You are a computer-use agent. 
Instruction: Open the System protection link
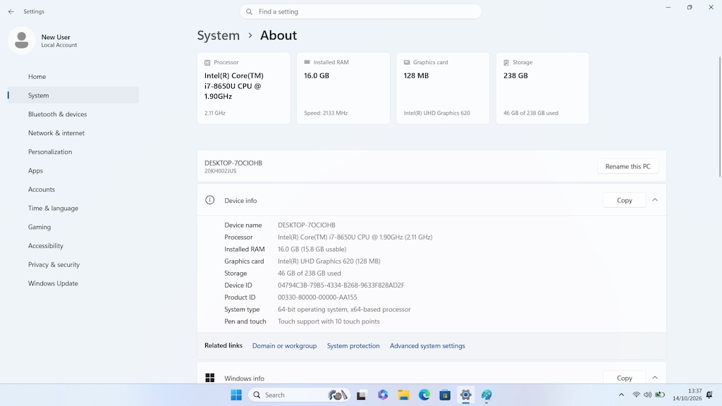tap(353, 345)
